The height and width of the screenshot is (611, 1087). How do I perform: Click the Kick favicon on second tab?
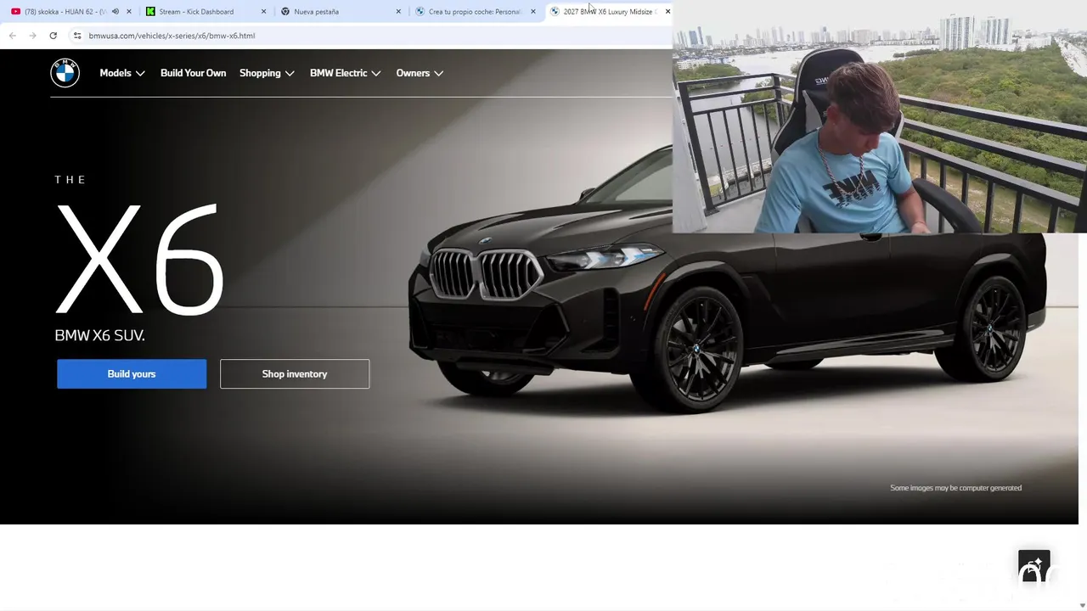150,12
